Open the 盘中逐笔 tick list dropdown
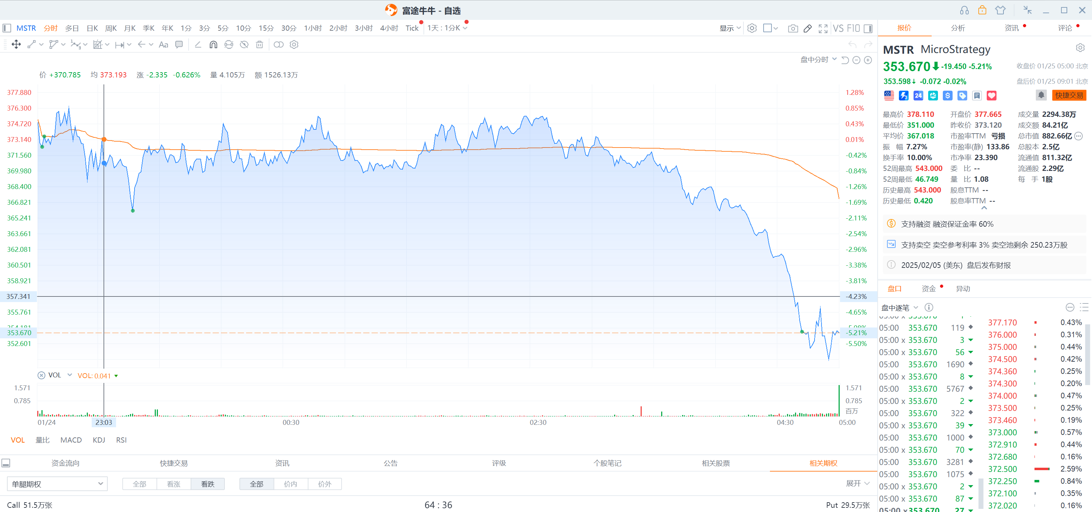1092x512 pixels. click(900, 308)
